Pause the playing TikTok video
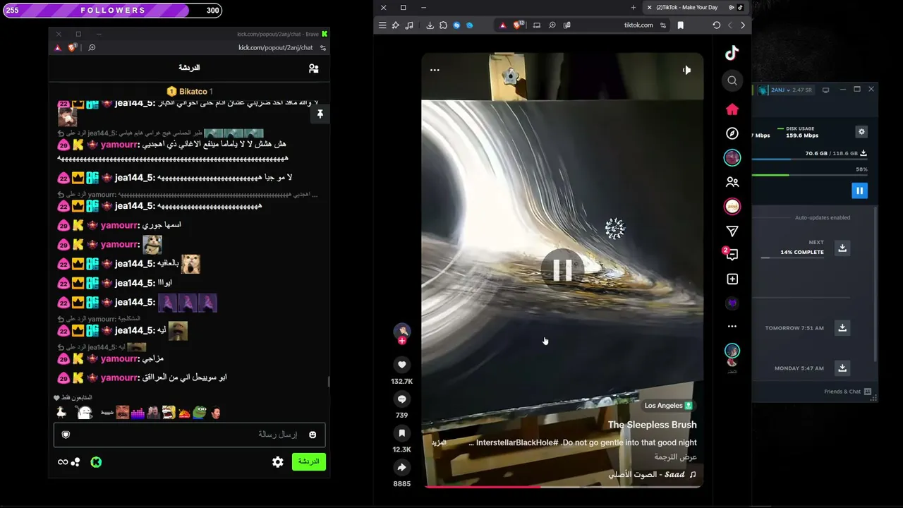Screen dimensions: 903x508 [x=562, y=270]
